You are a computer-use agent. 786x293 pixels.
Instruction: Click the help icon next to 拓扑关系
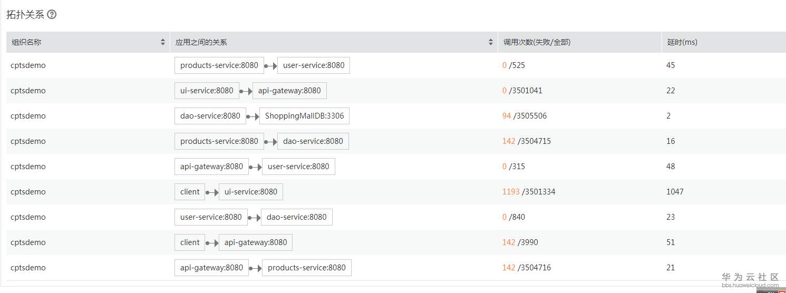tap(52, 15)
